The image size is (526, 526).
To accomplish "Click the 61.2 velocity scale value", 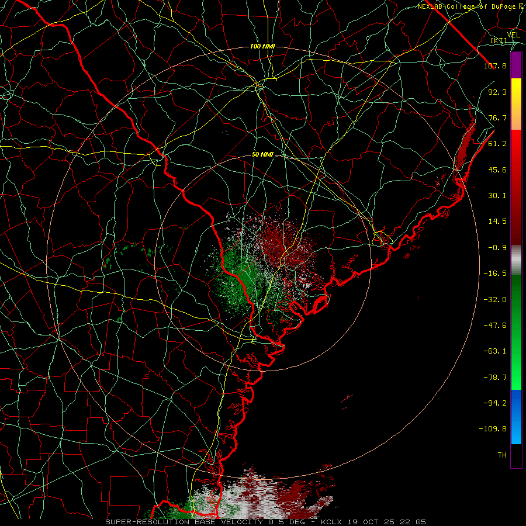I will pyautogui.click(x=497, y=144).
